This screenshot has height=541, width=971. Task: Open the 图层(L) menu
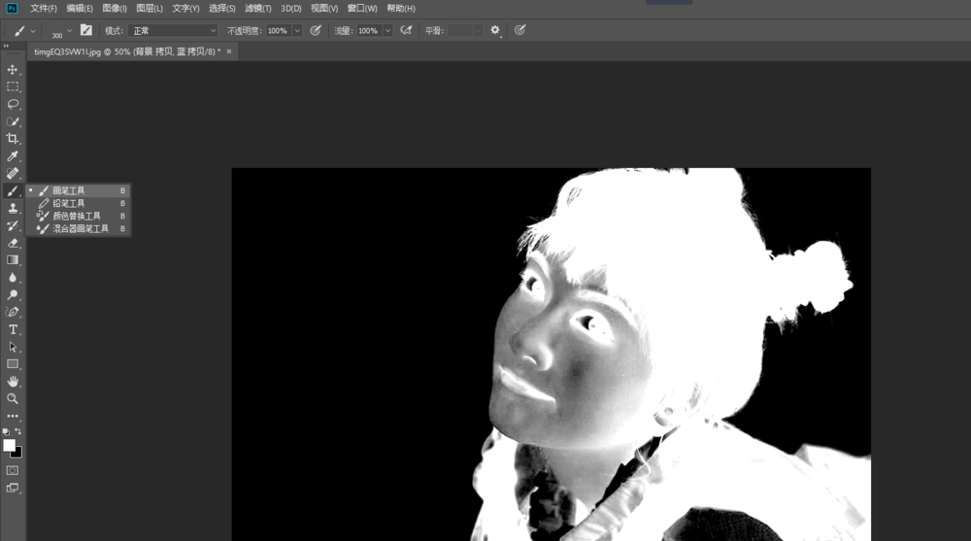(150, 8)
